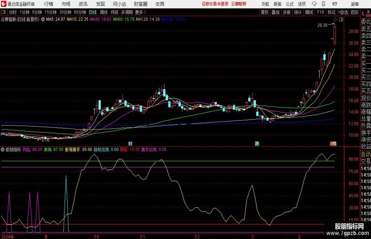Open the 行情 menu
The width and height of the screenshot is (371, 239).
[x=49, y=4]
